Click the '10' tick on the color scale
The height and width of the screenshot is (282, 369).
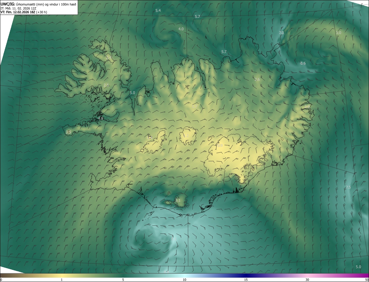point(184,280)
